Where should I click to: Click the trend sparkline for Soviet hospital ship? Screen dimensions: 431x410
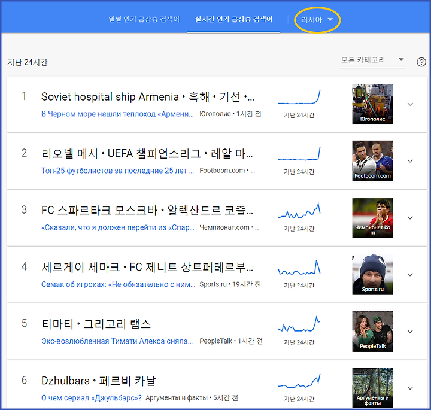299,97
